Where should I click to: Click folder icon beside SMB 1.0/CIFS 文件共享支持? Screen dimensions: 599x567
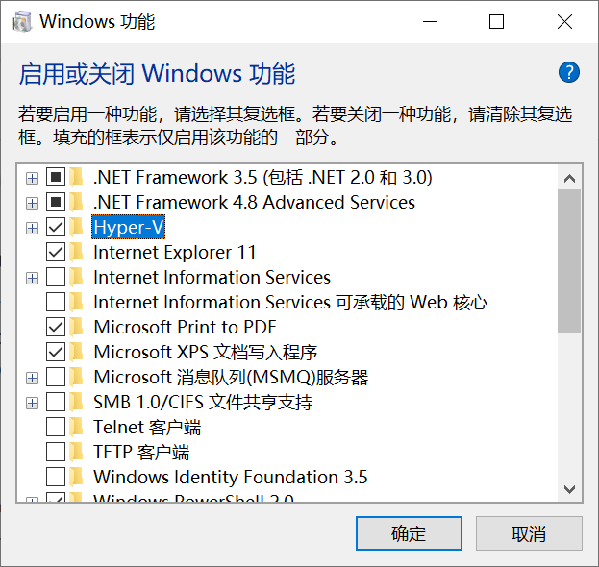click(x=78, y=403)
